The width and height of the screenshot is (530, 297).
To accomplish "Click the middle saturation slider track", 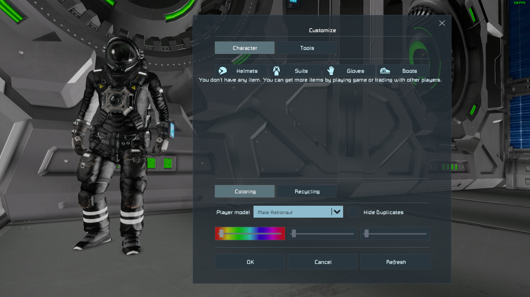I will [x=322, y=234].
